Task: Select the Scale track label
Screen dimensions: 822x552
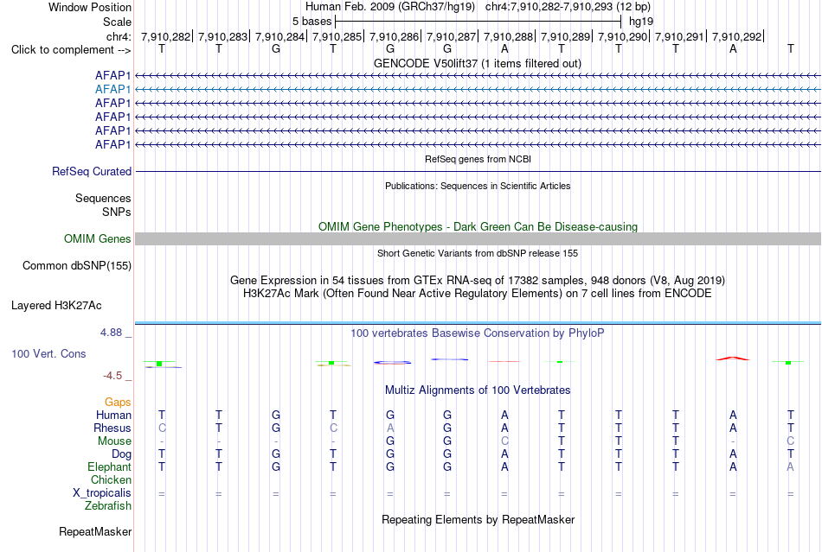Action: tap(117, 22)
